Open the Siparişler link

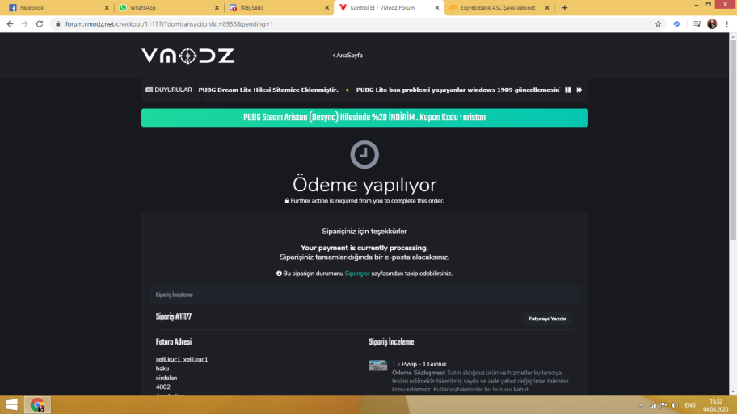357,274
